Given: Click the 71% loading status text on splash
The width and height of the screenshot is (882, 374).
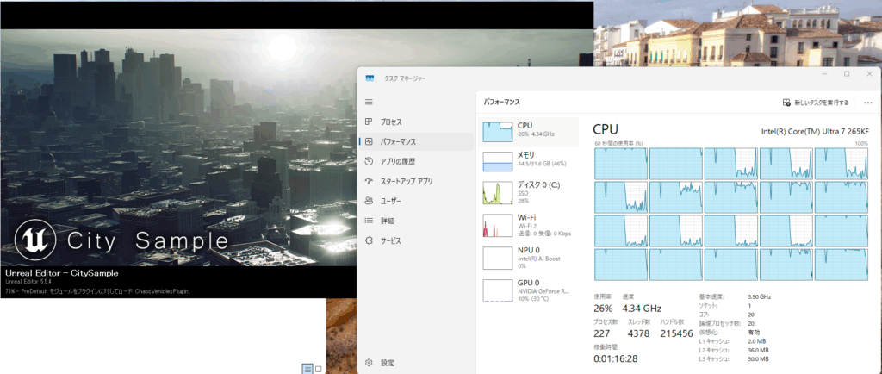Looking at the screenshot, I should point(98,291).
